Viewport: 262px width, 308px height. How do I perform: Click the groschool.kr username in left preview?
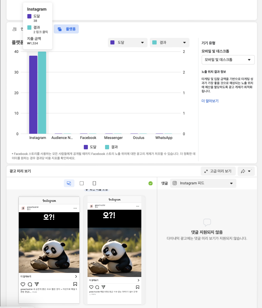point(33,207)
